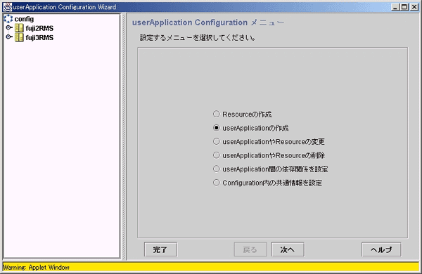Click the userApplication Configuration メニュー heading
The image size is (422, 274).
click(208, 22)
